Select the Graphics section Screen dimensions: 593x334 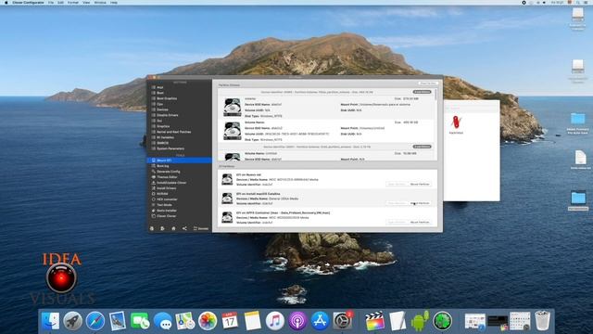pyautogui.click(x=163, y=126)
